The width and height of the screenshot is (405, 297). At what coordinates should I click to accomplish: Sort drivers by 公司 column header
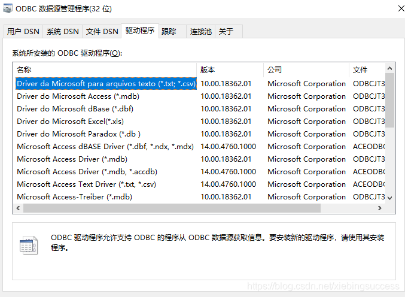coord(306,70)
